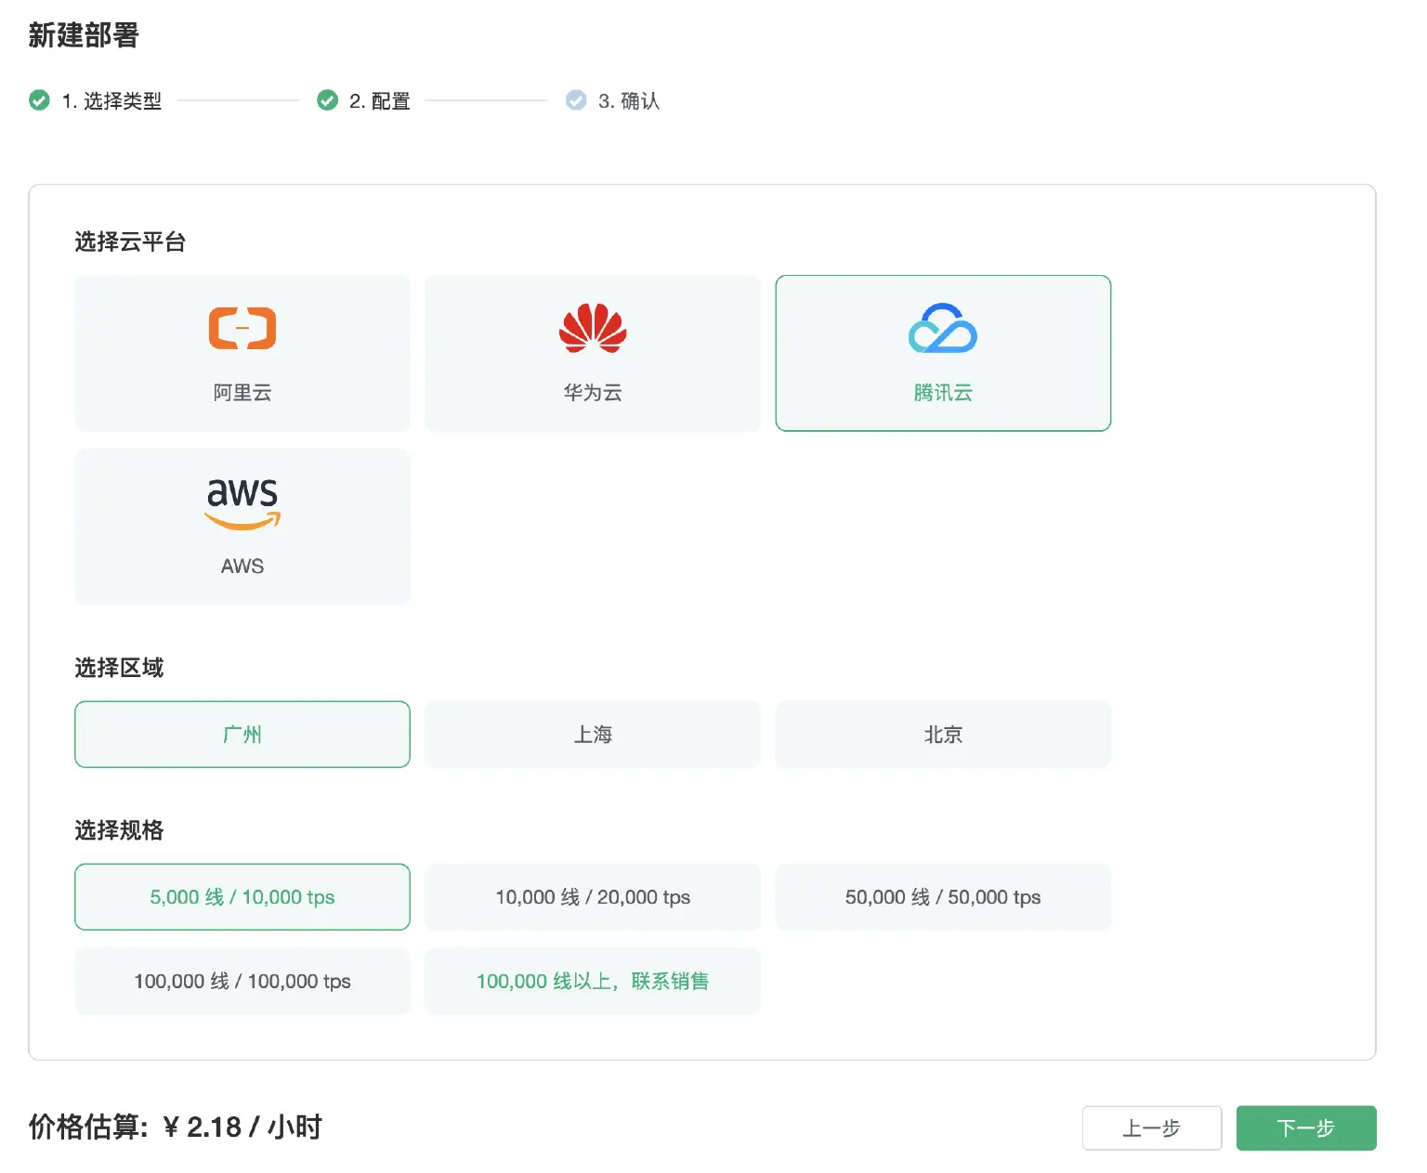Click the Huawei Cloud flower logo

click(x=593, y=328)
